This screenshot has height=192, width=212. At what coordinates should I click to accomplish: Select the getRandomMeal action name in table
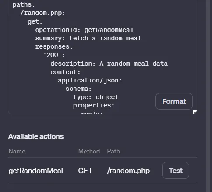[x=36, y=171]
